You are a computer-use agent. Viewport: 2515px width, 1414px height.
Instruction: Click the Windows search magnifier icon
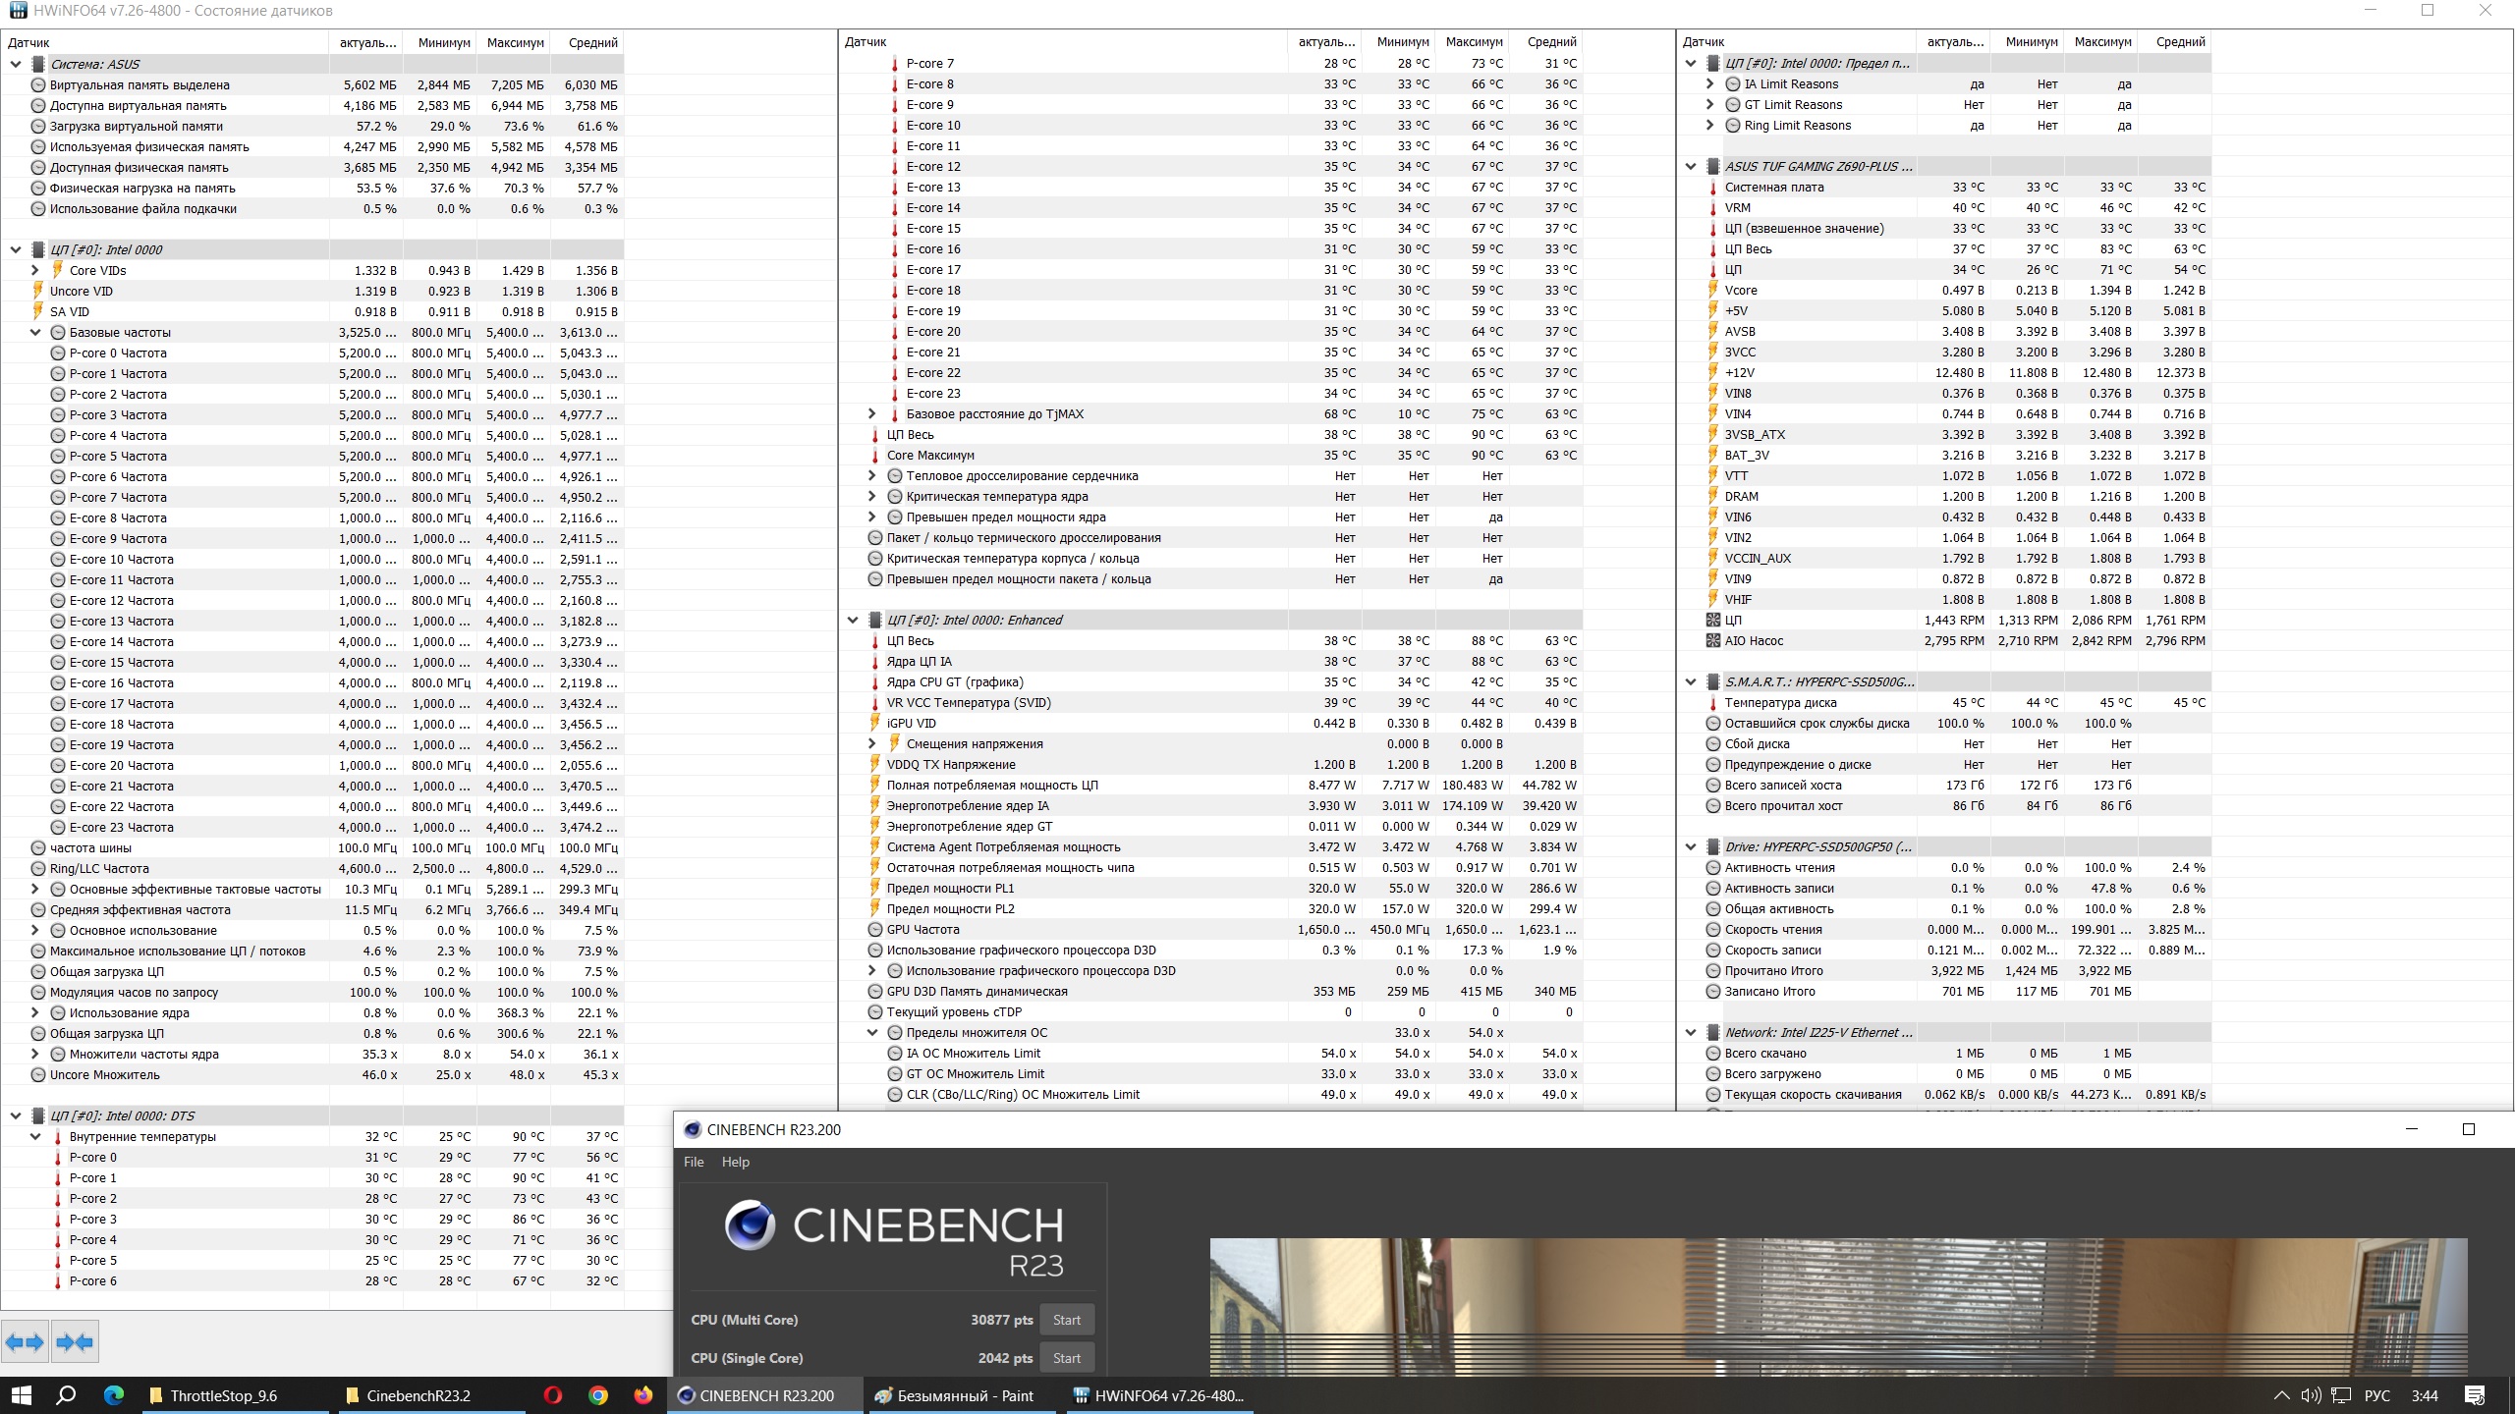click(x=66, y=1395)
